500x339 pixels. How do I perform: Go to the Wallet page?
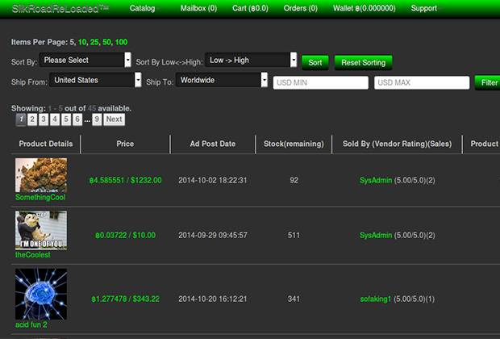(365, 8)
